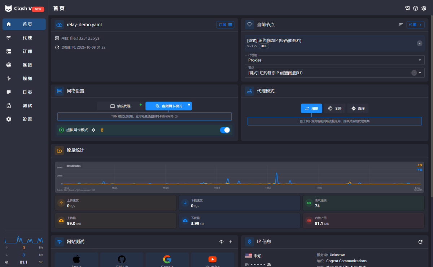Click the top-right settings gear icon
This screenshot has height=267, width=433.
click(x=424, y=8)
